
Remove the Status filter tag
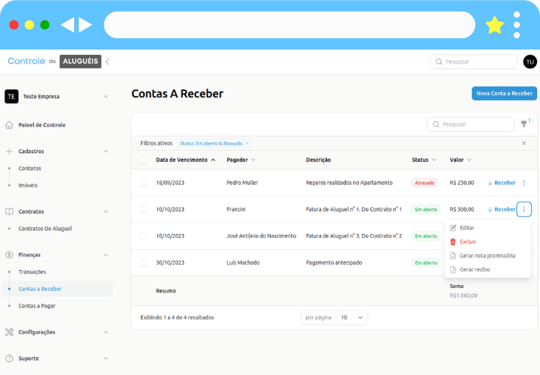pos(247,143)
